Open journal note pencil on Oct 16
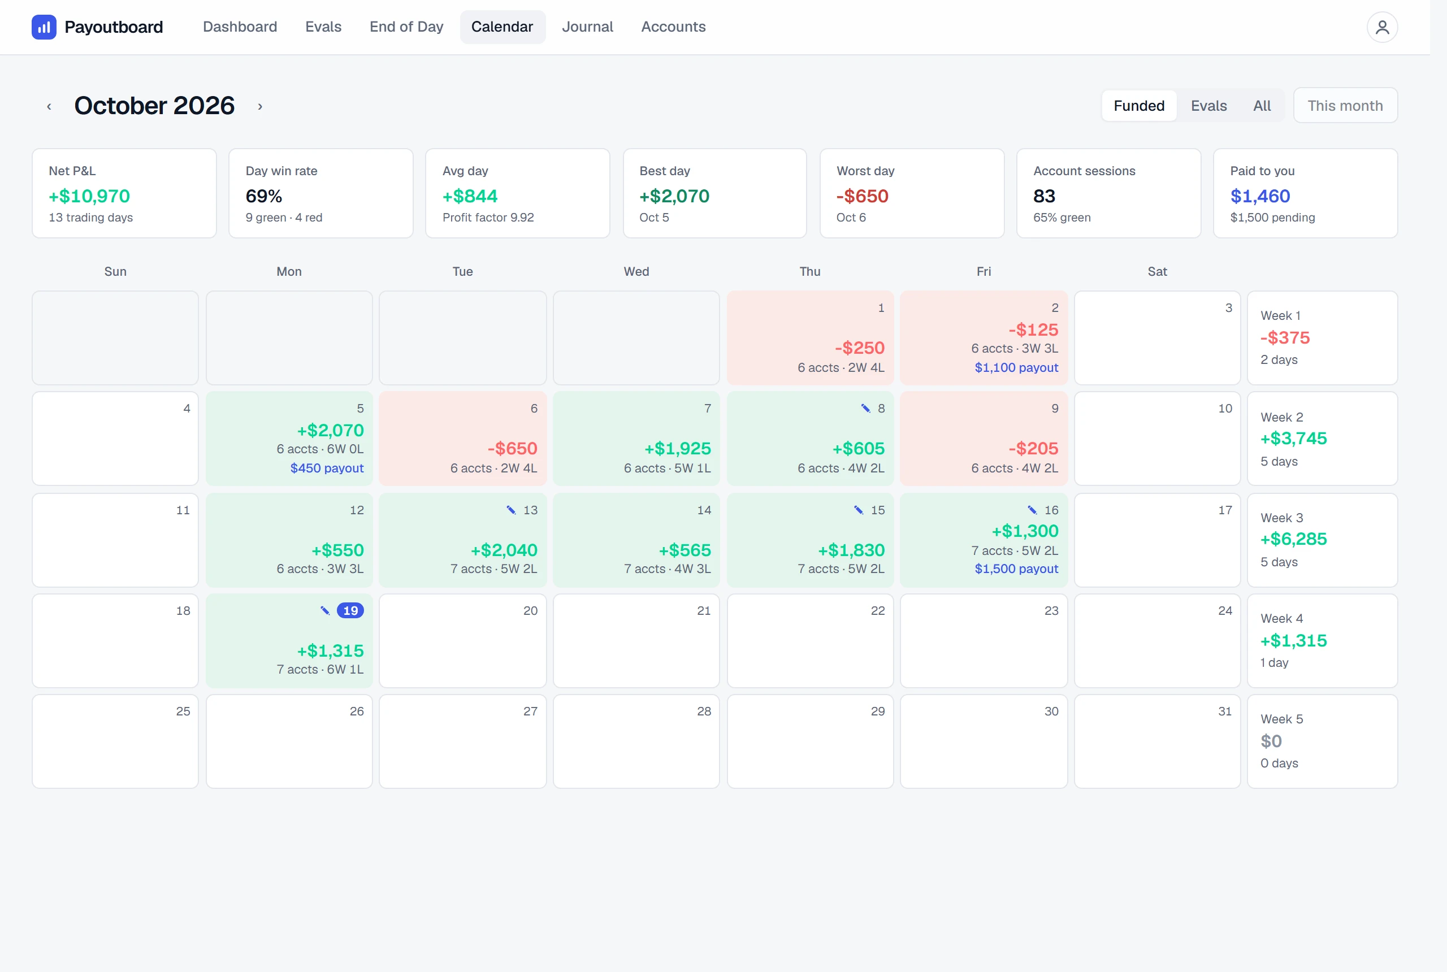 point(1032,510)
